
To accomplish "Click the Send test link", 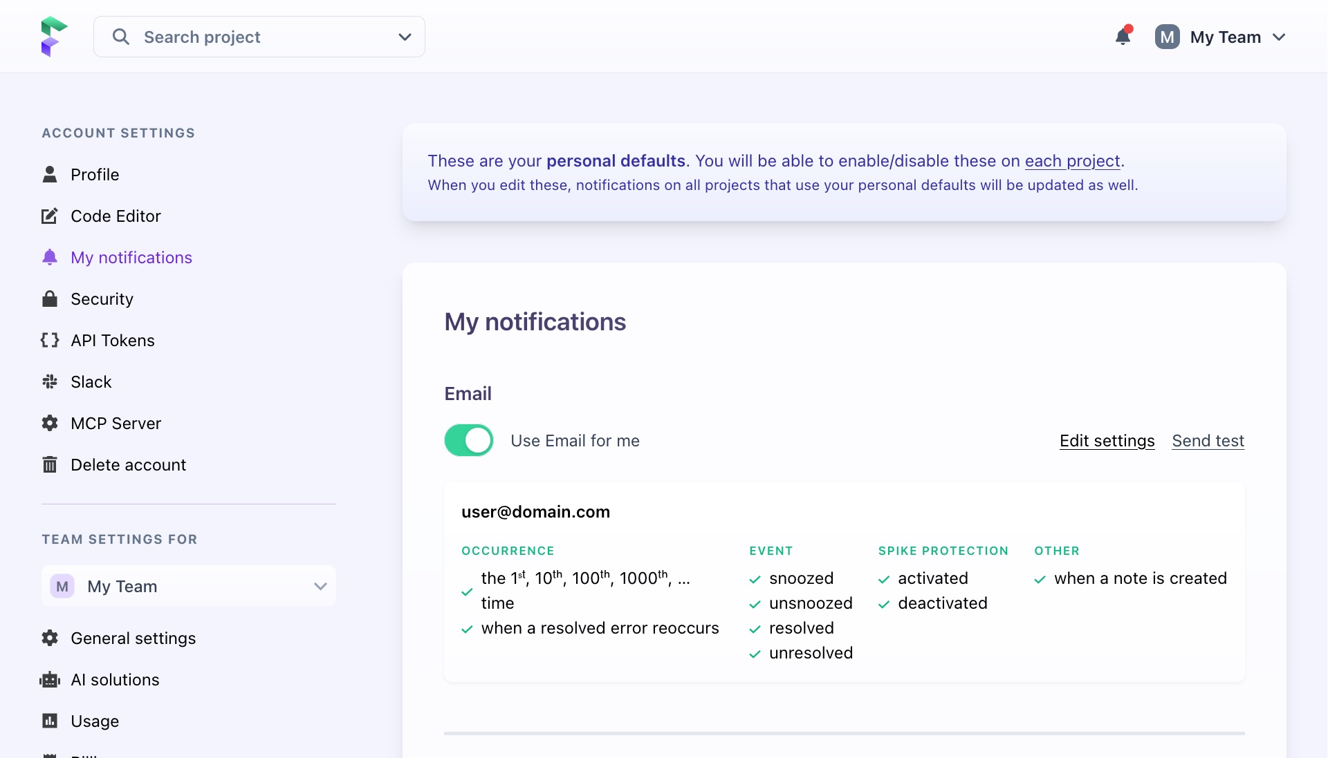I will pyautogui.click(x=1208, y=441).
